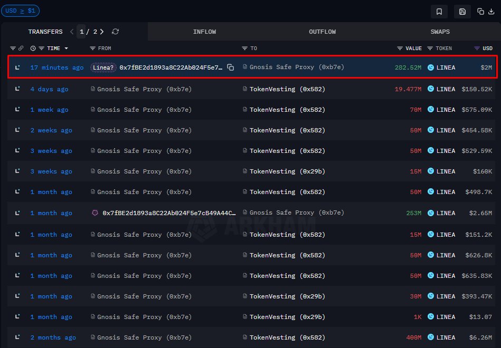Image resolution: width=501 pixels, height=348 pixels.
Task: Click the LINEA token icon in $6.26M row
Action: 431,337
